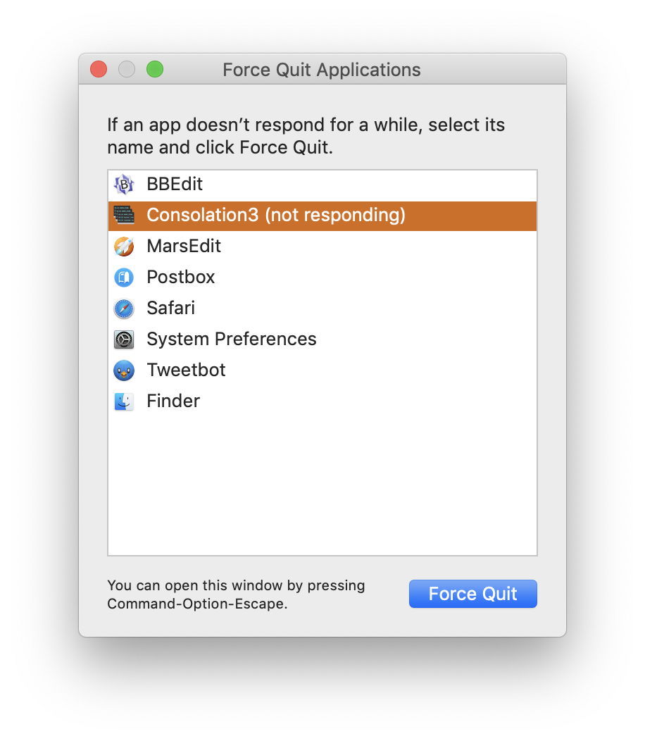645x741 pixels.
Task: Click the System Preferences gear icon
Action: tap(124, 340)
